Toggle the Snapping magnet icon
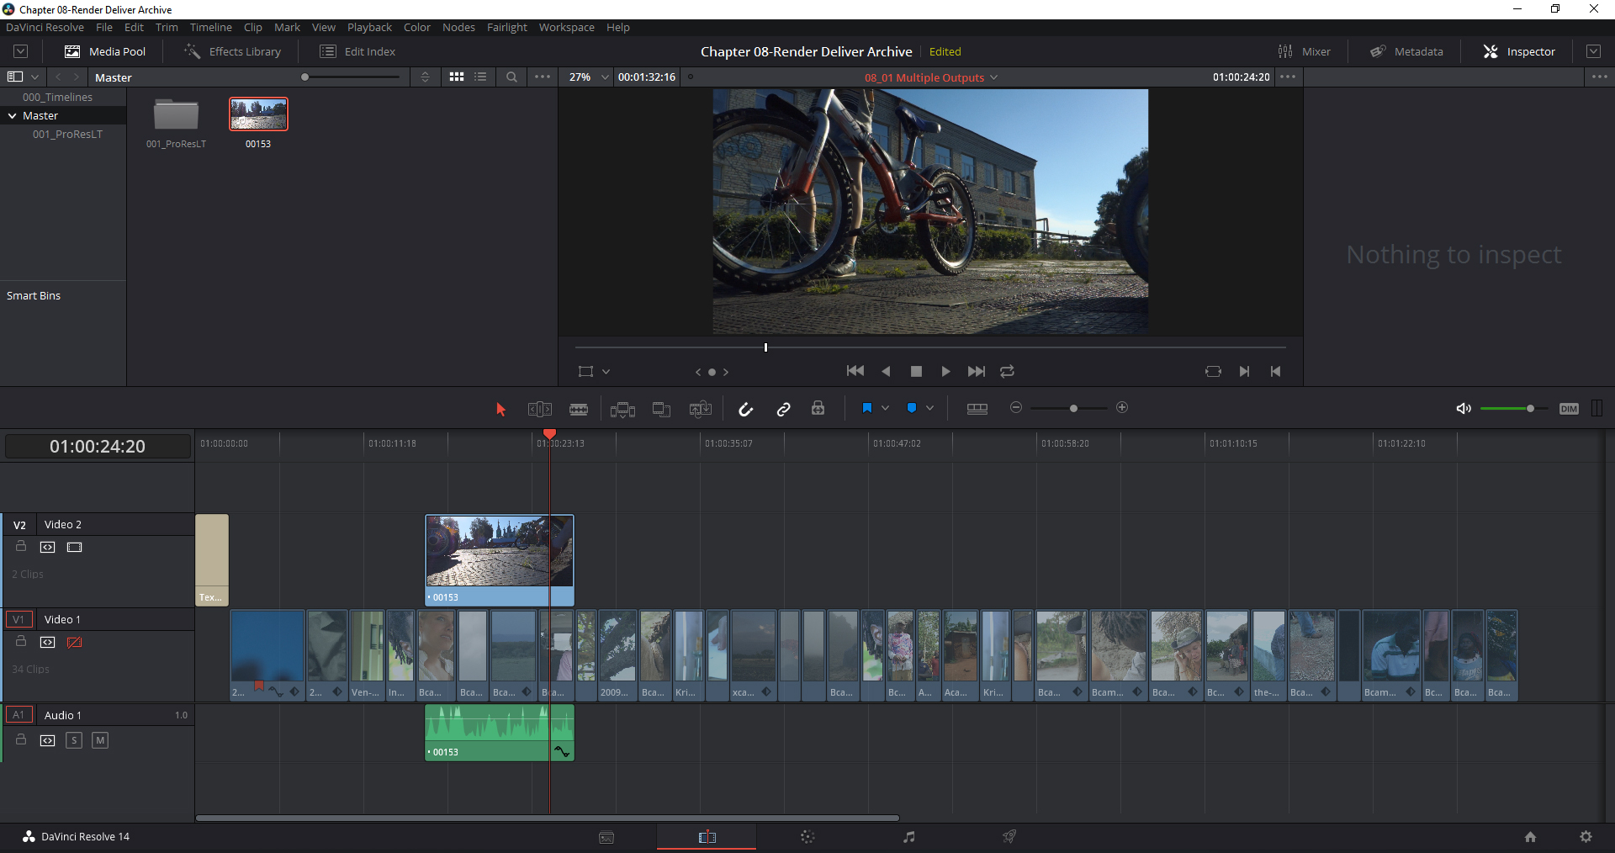Screen dimensions: 1615x853 [745, 409]
